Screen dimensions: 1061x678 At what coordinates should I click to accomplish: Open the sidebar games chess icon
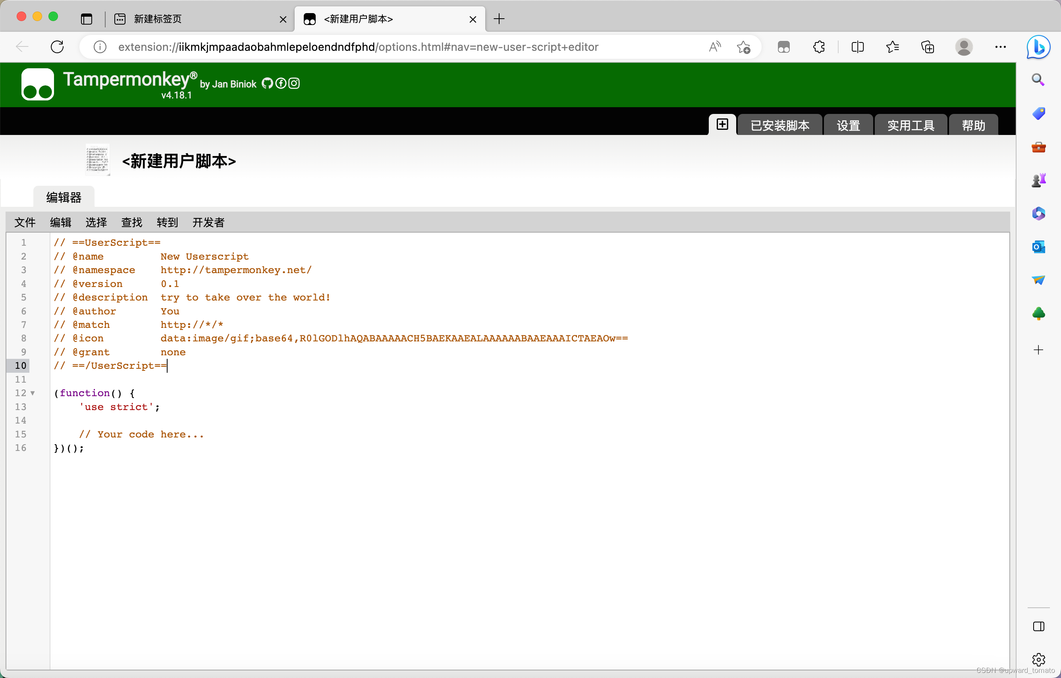1038,180
